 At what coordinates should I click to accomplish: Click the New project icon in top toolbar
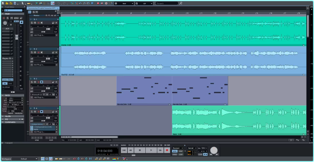(3, 4)
